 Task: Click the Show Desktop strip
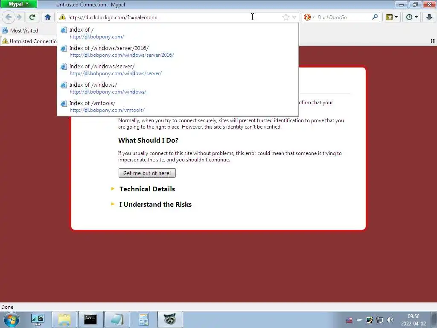pyautogui.click(x=434, y=319)
